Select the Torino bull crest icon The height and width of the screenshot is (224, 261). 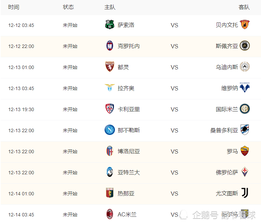[x=109, y=67]
